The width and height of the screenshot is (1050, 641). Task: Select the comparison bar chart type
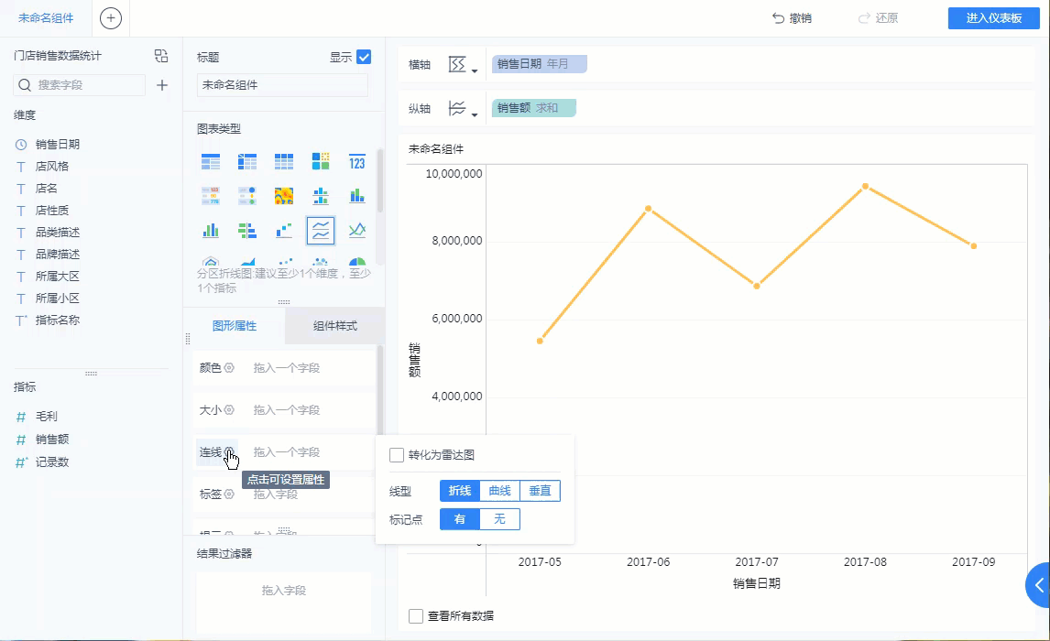tap(247, 230)
